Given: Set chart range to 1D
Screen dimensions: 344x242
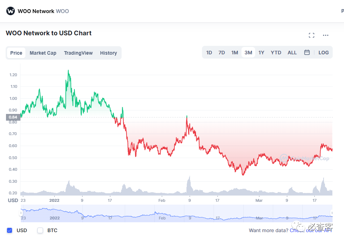Looking at the screenshot, I should tap(209, 53).
